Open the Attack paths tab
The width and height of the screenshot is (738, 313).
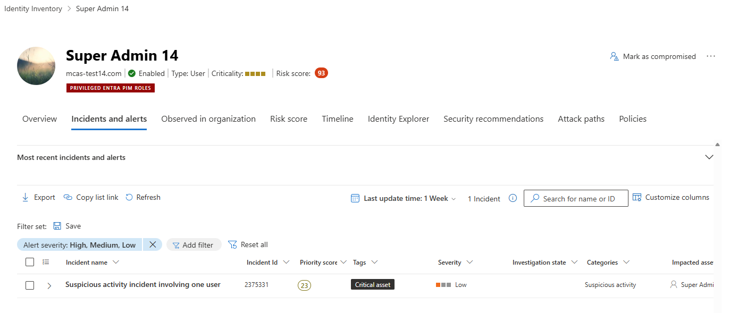pyautogui.click(x=581, y=119)
